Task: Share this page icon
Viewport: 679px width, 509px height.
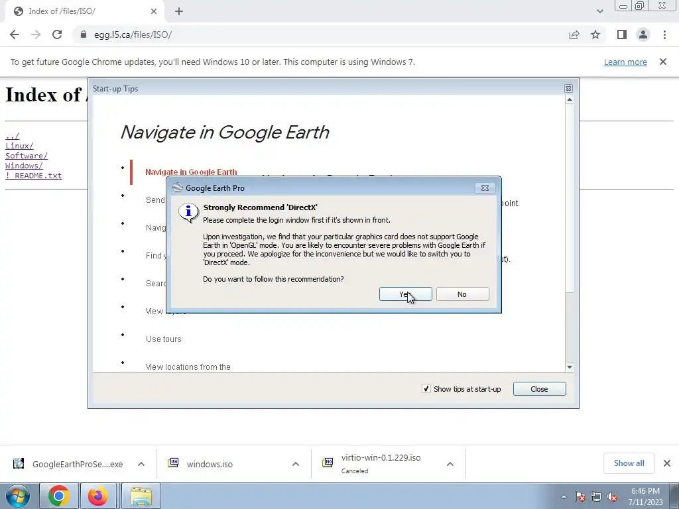Action: tap(574, 34)
